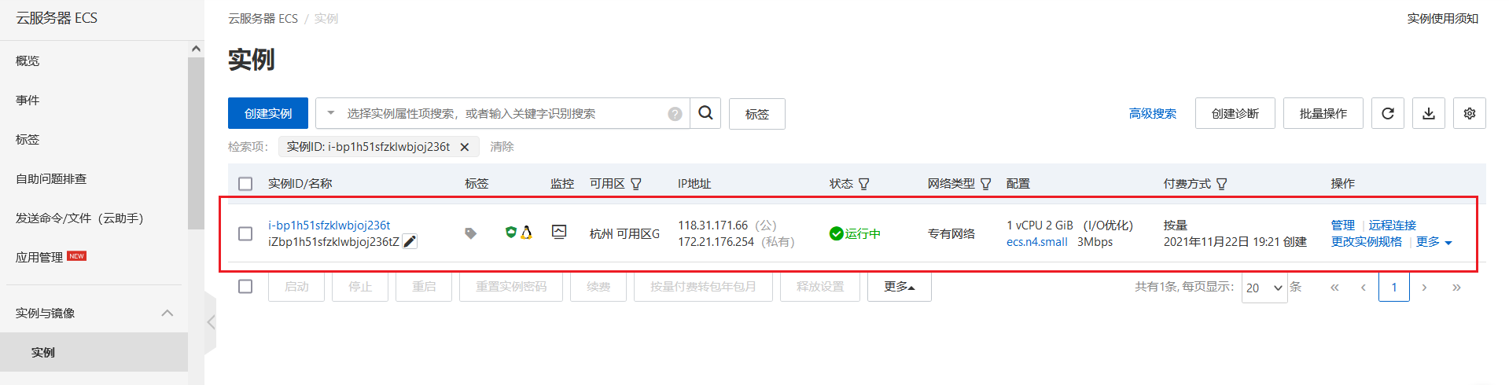Click the 远程连接 link

(1392, 225)
